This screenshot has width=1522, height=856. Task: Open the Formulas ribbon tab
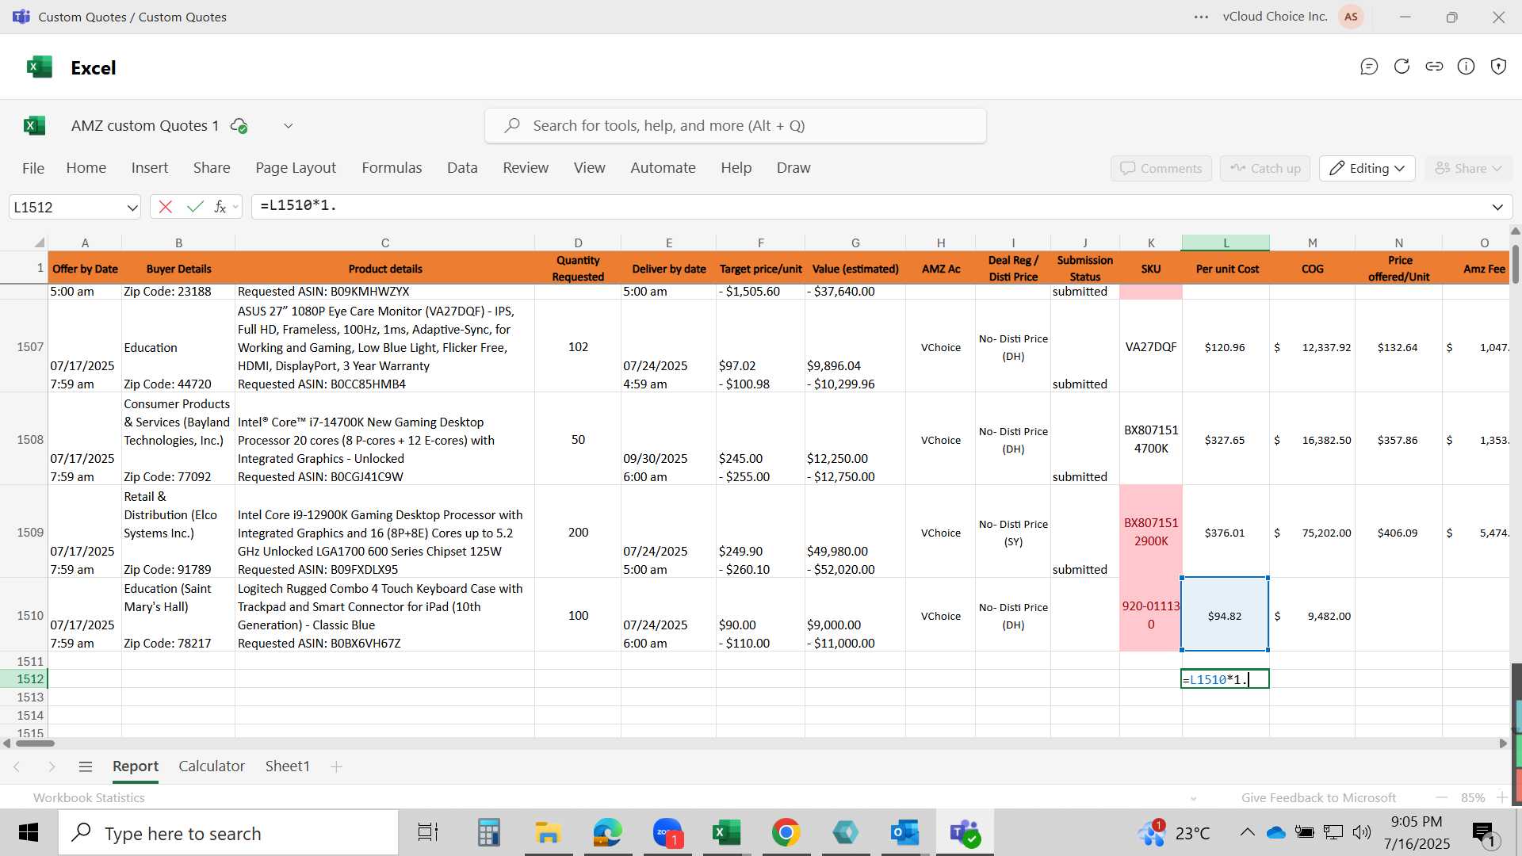point(392,168)
